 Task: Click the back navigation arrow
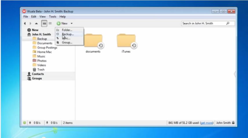point(25,23)
